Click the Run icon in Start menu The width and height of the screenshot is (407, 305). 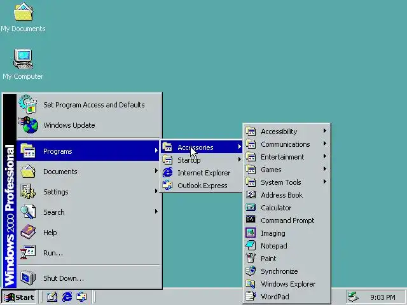[28, 252]
